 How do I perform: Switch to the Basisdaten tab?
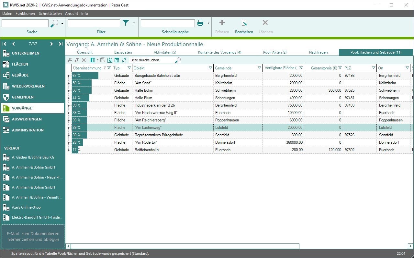(123, 52)
